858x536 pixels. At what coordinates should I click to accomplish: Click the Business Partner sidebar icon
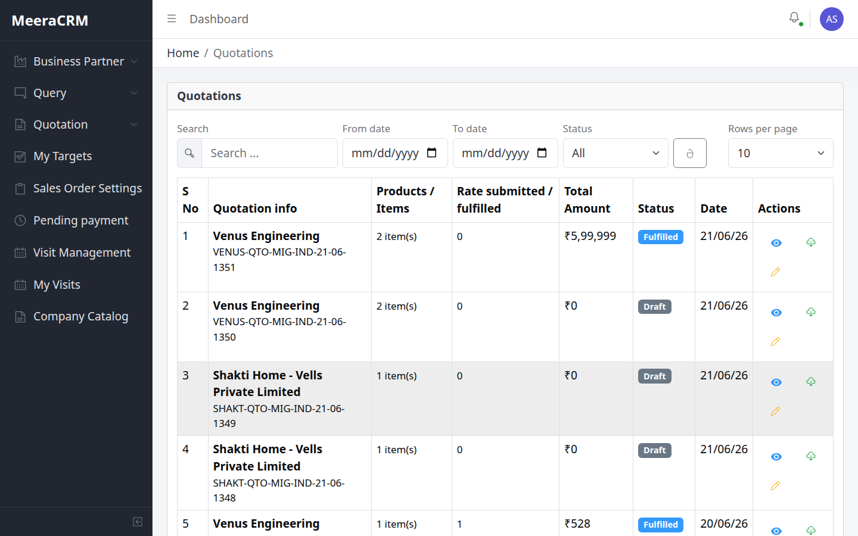point(20,61)
